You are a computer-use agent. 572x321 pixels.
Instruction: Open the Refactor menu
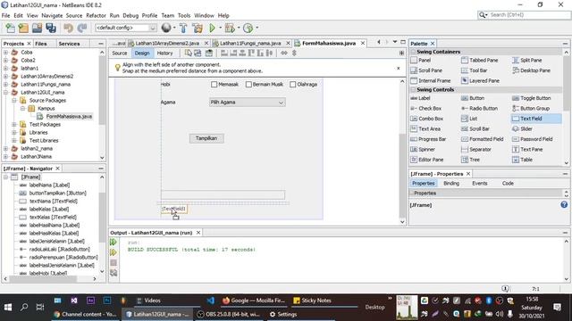pos(96,16)
